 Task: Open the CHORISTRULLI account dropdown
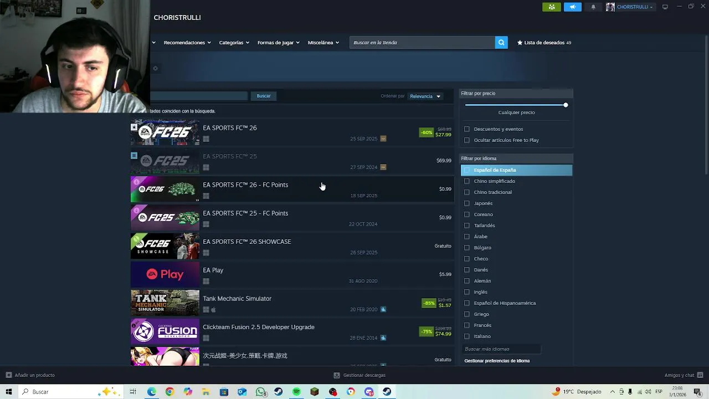635,7
